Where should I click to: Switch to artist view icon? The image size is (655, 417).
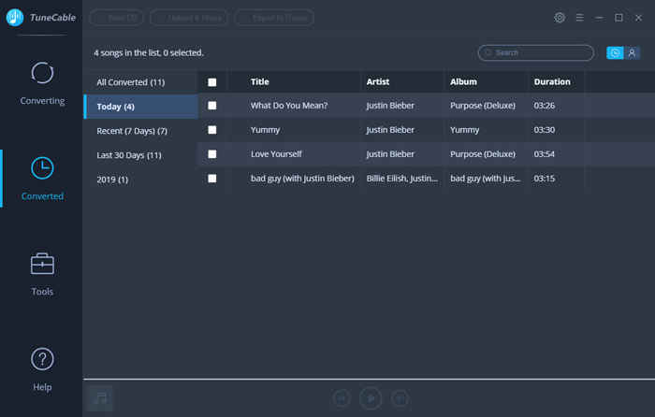point(632,53)
